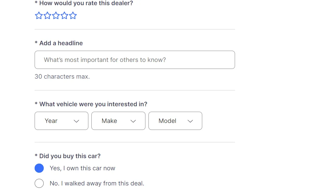Click the filled blue radio button
Screen dimensions: 310x190
coord(39,168)
